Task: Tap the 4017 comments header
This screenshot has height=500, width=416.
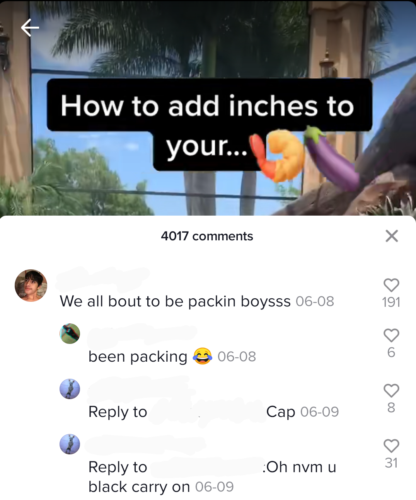Action: point(207,236)
